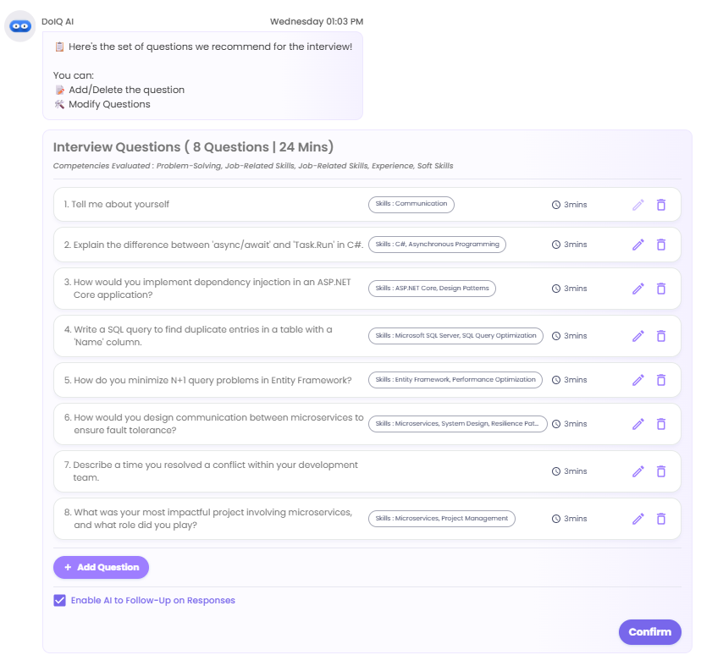The image size is (712, 655).
Task: Delete the SQL duplicate entries question
Action: (x=661, y=336)
